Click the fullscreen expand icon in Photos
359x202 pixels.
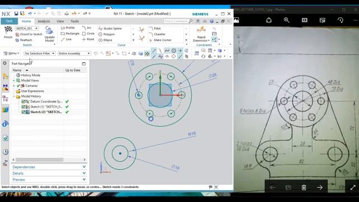353,187
